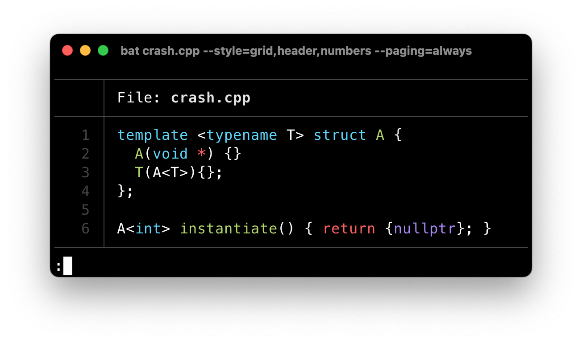Select the file name crash.cpp in header
This screenshot has width=582, height=343.
211,98
